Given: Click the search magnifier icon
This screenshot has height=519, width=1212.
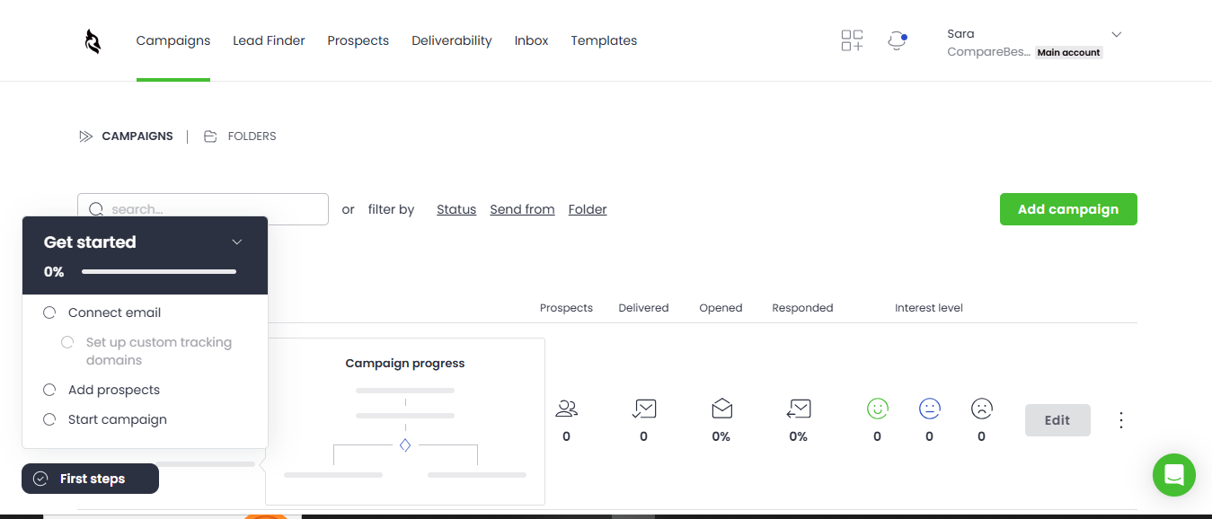Looking at the screenshot, I should tap(96, 209).
